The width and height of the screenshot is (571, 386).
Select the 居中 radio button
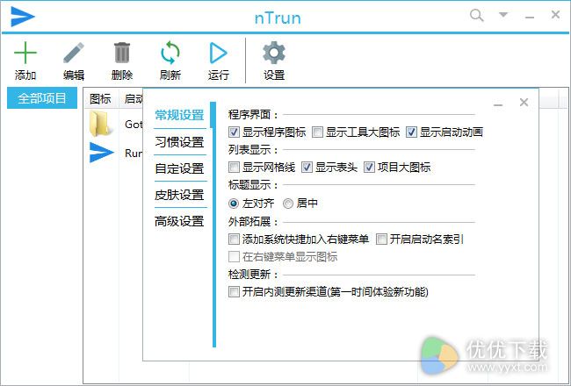287,204
